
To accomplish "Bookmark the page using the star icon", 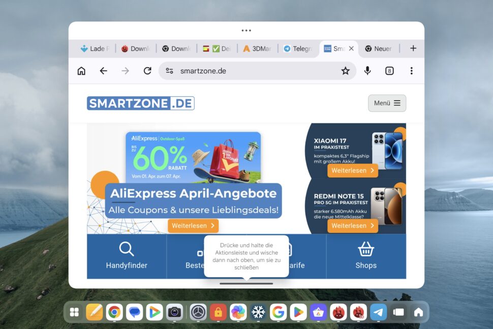I will point(346,71).
